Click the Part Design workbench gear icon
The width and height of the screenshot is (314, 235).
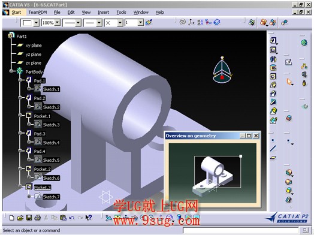[x=304, y=43]
